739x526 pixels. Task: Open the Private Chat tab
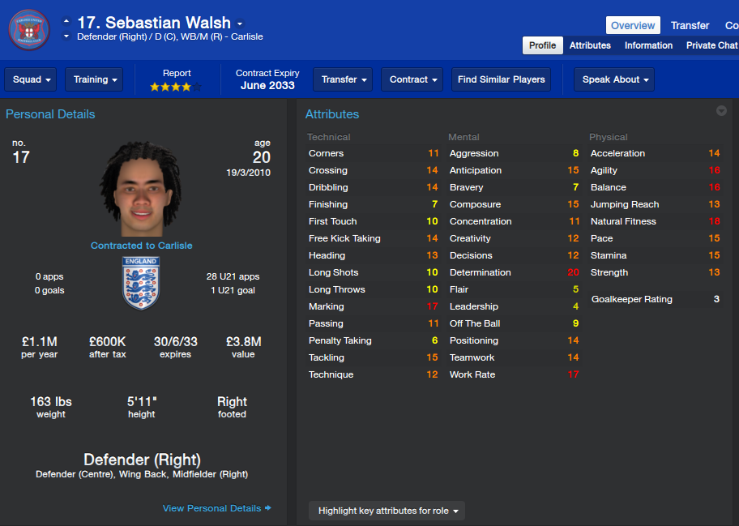[711, 45]
